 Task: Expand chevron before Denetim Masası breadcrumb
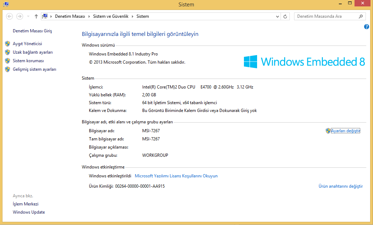[51, 16]
